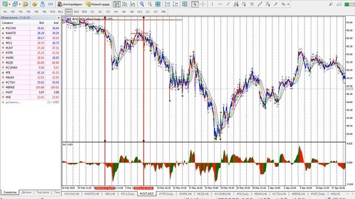Sort by the Символ column header
The height and width of the screenshot is (199, 355).
tap(7, 23)
